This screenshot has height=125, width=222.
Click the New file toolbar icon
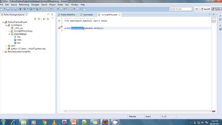[x=2, y=9]
